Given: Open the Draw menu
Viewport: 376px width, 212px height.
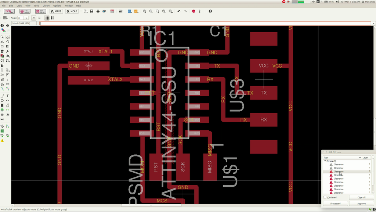Looking at the screenshot, I should click(x=19, y=6).
